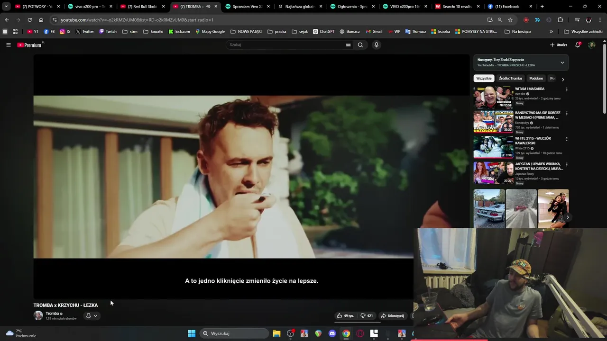This screenshot has width=607, height=341.
Task: Select the Źródło: Tromba filter chip
Action: pos(510,79)
